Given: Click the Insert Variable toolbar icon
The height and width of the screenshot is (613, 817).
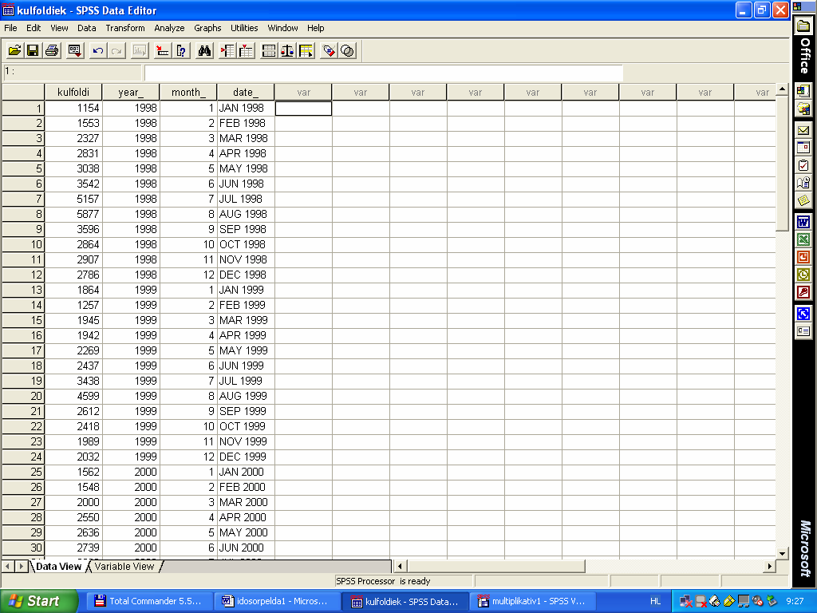Looking at the screenshot, I should coord(246,50).
